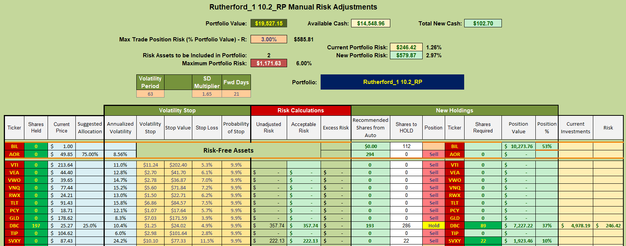Select Total New Cash cell $102.70
626x246 pixels.
(x=483, y=24)
